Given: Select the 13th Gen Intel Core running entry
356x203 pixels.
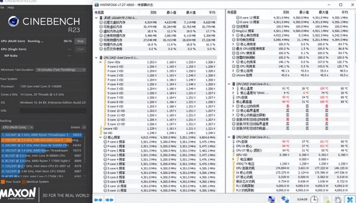Looking at the screenshot, I should 42,140.
